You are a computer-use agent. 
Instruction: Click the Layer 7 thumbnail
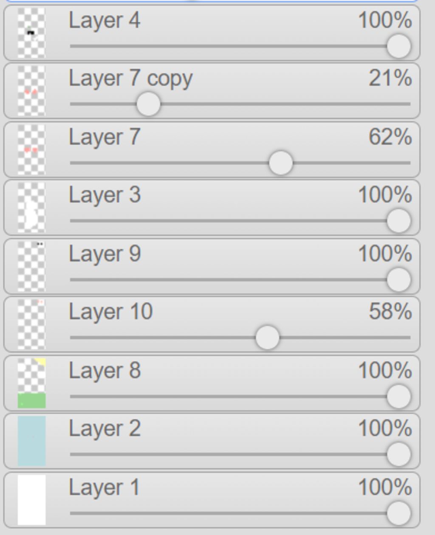point(31,149)
